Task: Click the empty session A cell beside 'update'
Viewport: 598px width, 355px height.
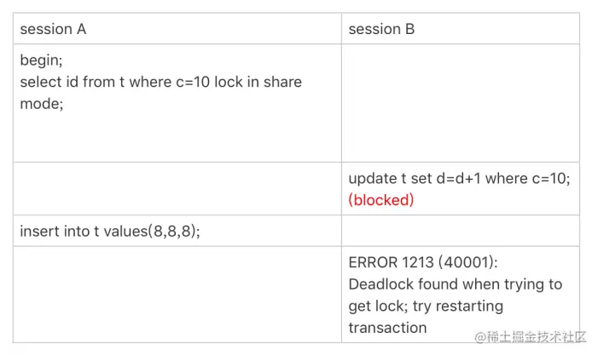Action: (177, 189)
